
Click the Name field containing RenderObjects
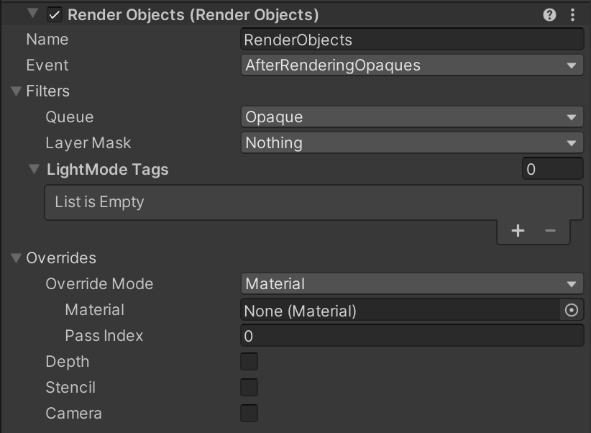point(412,40)
